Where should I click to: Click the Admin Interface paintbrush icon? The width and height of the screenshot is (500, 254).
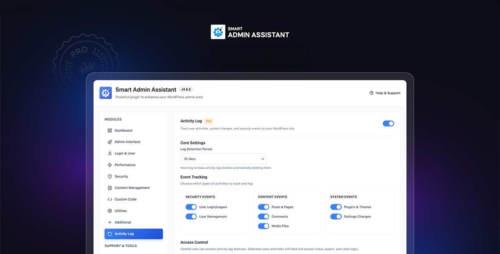click(110, 142)
